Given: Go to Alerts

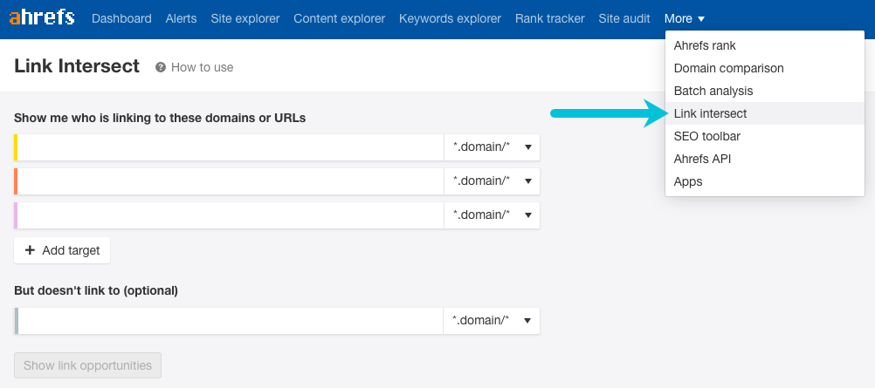Looking at the screenshot, I should click(x=182, y=18).
